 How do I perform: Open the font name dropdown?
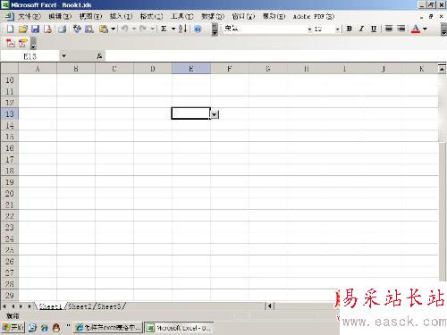point(309,29)
